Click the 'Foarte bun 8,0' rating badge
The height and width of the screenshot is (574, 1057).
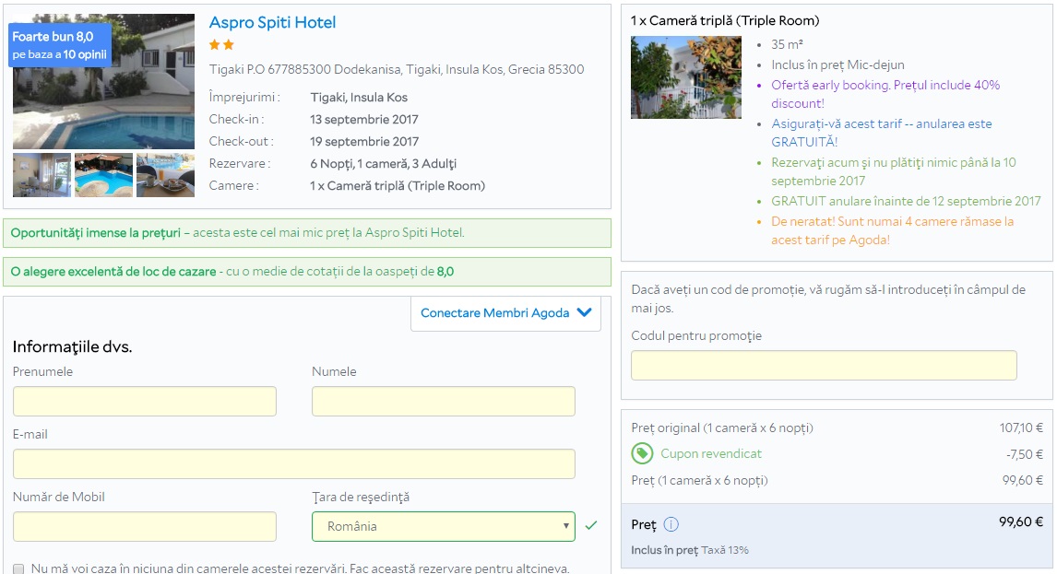coord(60,45)
